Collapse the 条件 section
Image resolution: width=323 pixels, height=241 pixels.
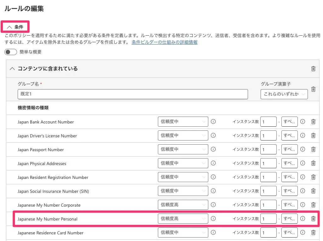click(15, 27)
